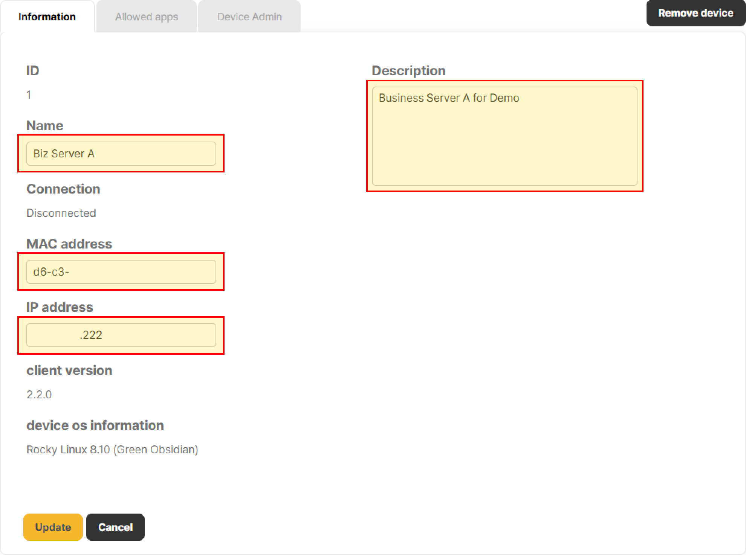Focus the MAC address input field
The height and width of the screenshot is (555, 746).
(121, 272)
